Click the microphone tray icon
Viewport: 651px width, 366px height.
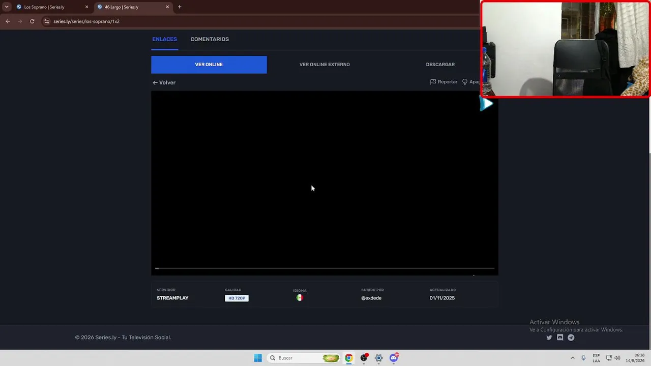click(583, 358)
